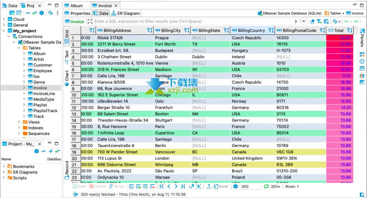Open the navigator view menu dots
The image size is (367, 198).
tap(58, 13)
